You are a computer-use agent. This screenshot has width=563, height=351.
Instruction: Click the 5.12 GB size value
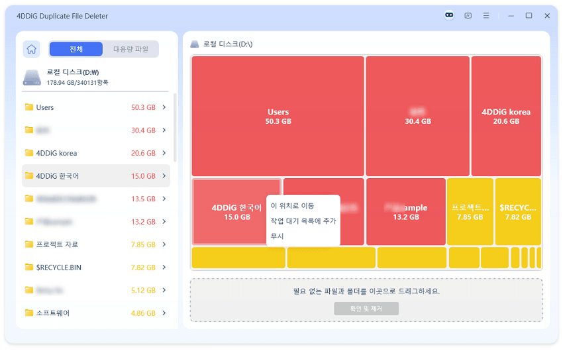click(x=143, y=290)
